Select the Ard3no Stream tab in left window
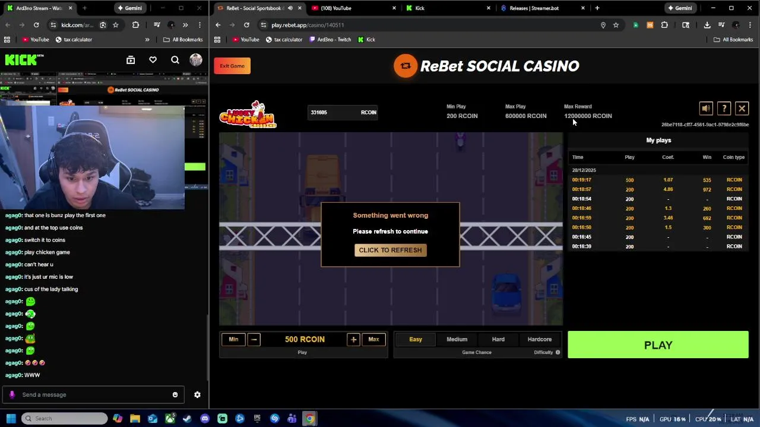760x427 pixels. point(40,8)
